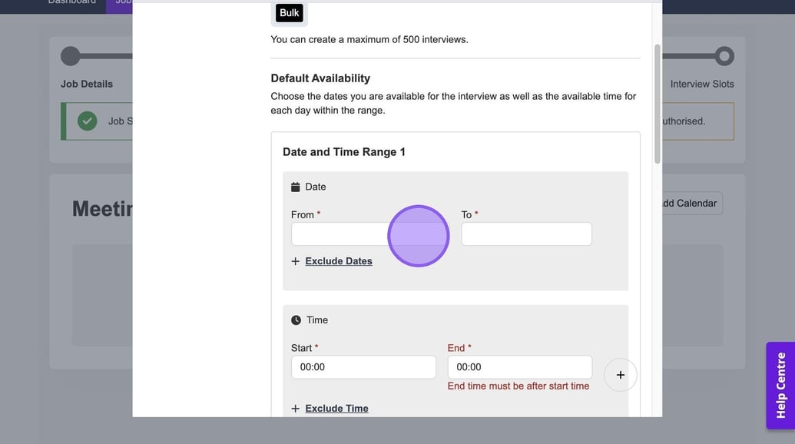
Task: Click the Interview Slots step label
Action: [701, 84]
